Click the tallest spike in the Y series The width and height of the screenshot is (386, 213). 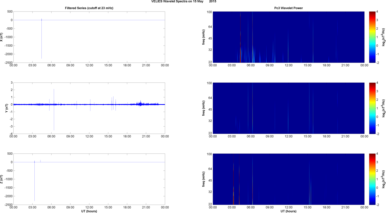coord(54,109)
